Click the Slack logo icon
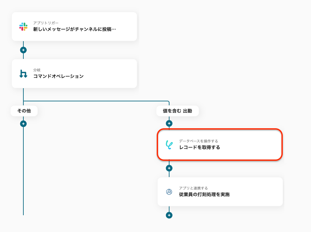The width and height of the screenshot is (311, 232). pyautogui.click(x=23, y=27)
